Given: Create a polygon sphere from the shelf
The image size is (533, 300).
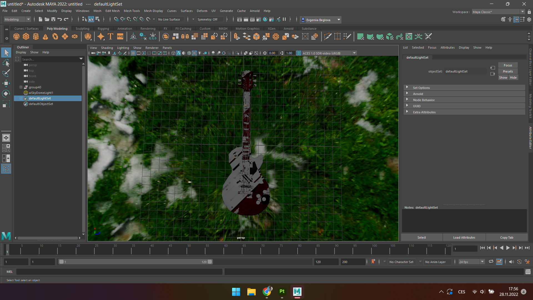Looking at the screenshot, I should click(16, 36).
